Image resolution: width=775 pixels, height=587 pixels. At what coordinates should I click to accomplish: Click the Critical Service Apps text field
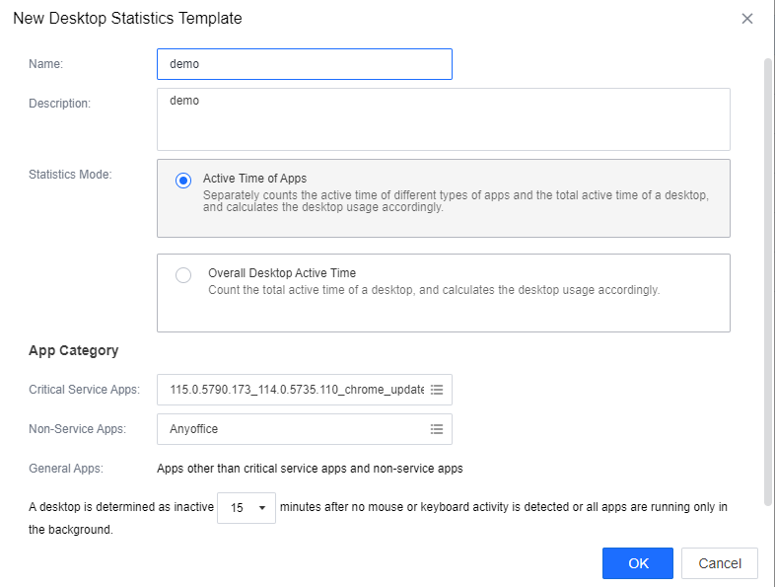tap(296, 390)
